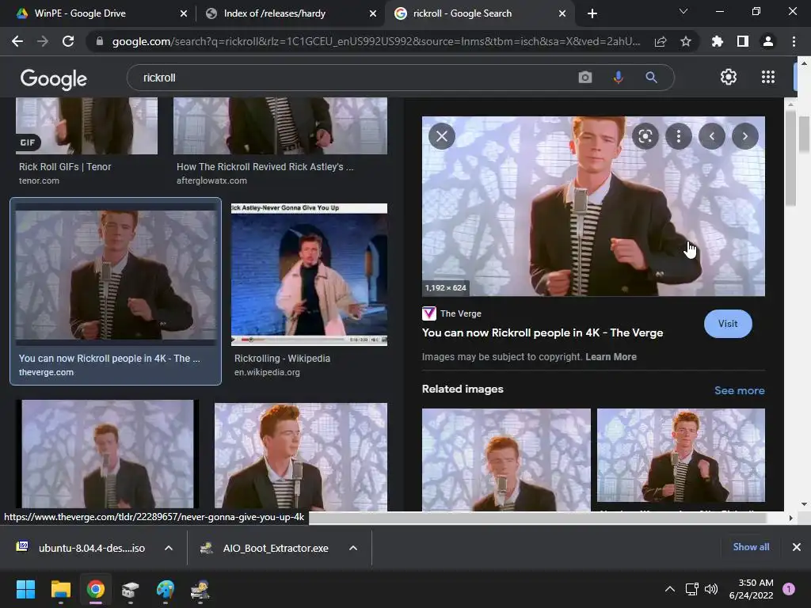Image resolution: width=811 pixels, height=608 pixels.
Task: Select the rickroll - Google Search tab
Action: (463, 13)
